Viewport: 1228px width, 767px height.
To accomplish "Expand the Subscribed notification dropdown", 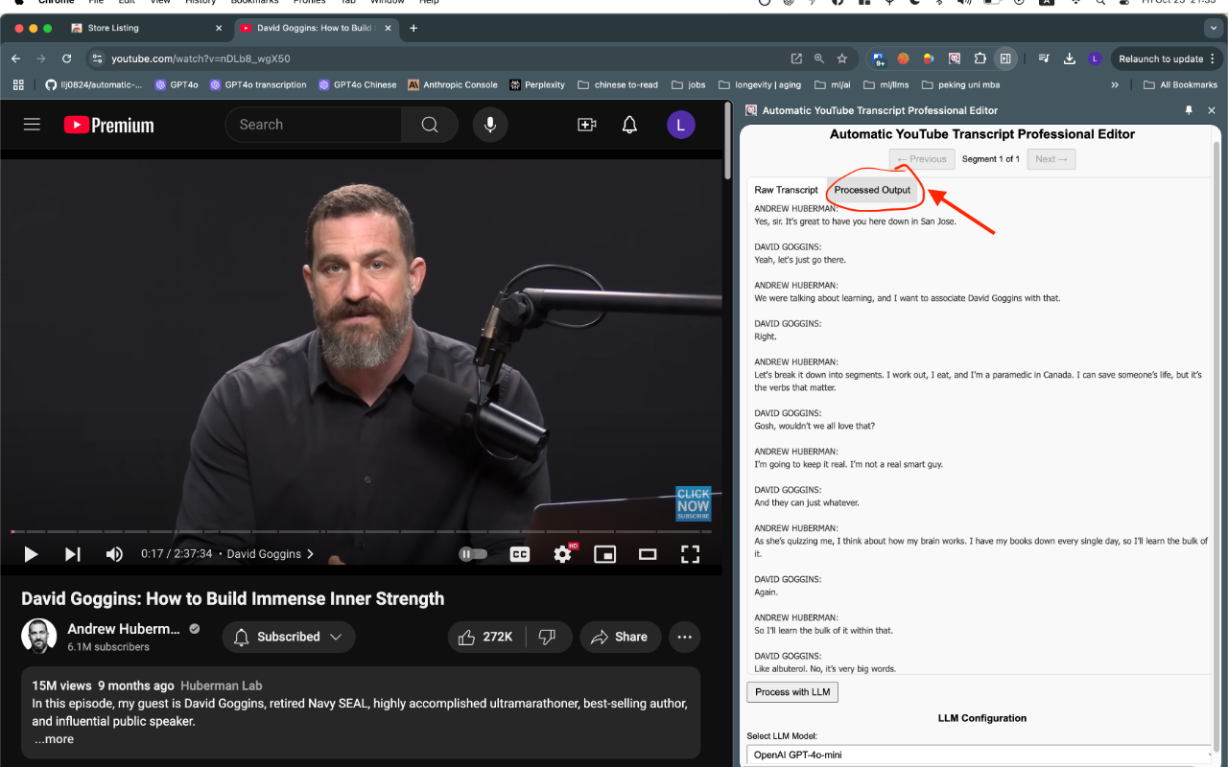I will [x=289, y=637].
